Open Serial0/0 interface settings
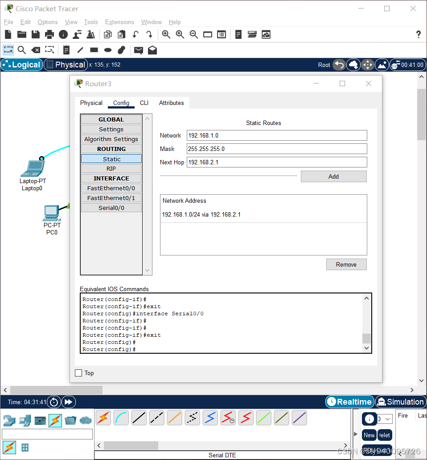 coord(111,208)
